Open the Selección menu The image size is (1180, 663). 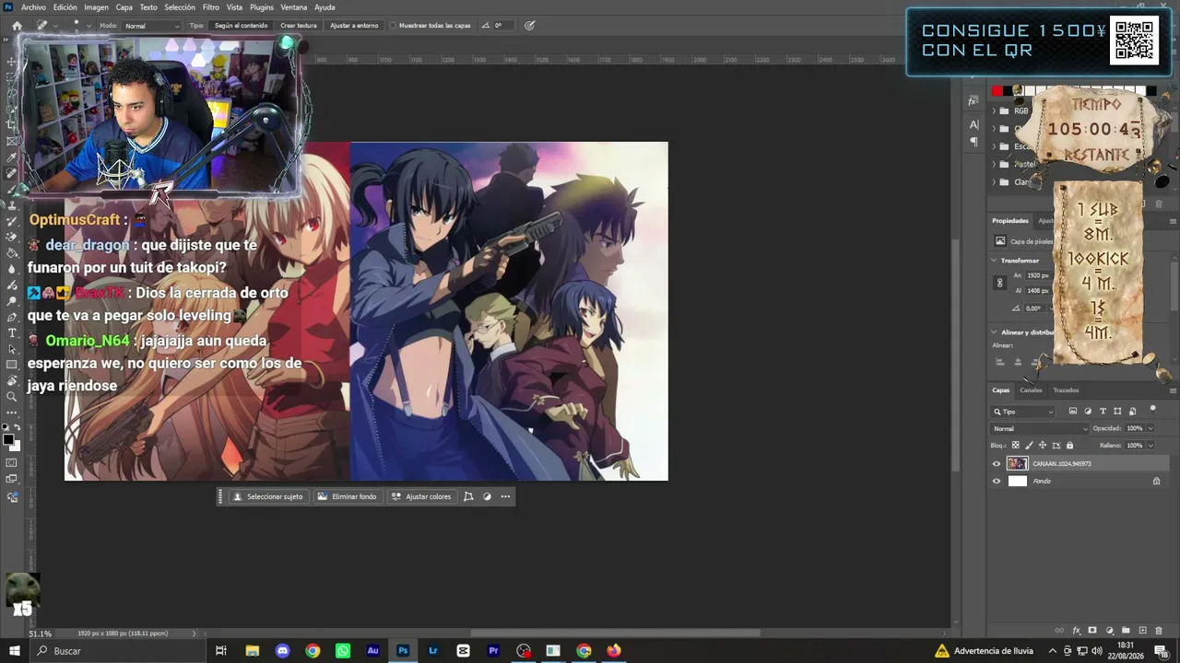point(180,7)
